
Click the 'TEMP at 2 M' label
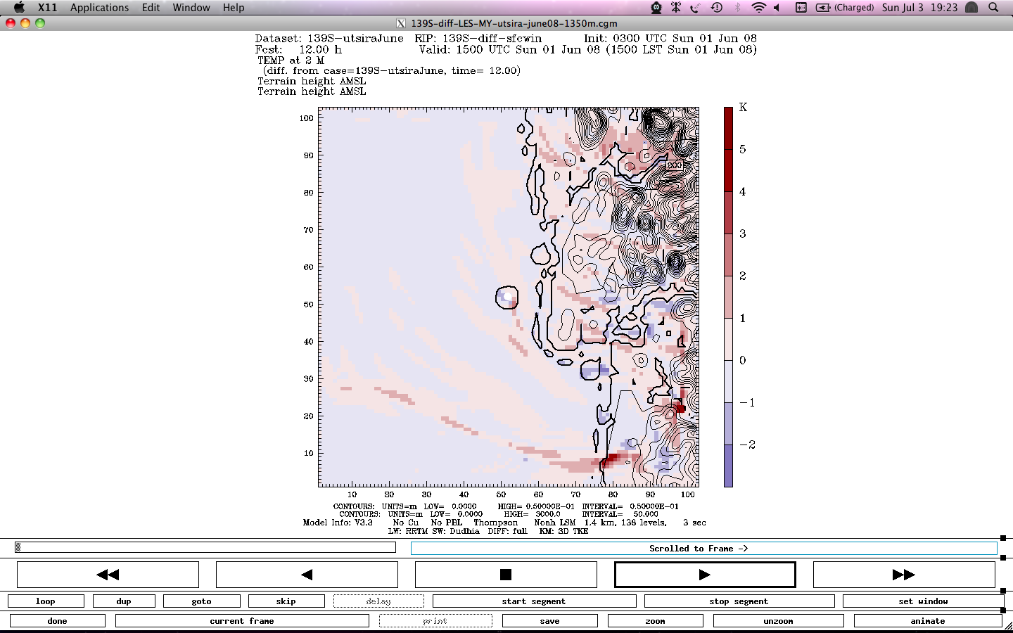tap(291, 60)
